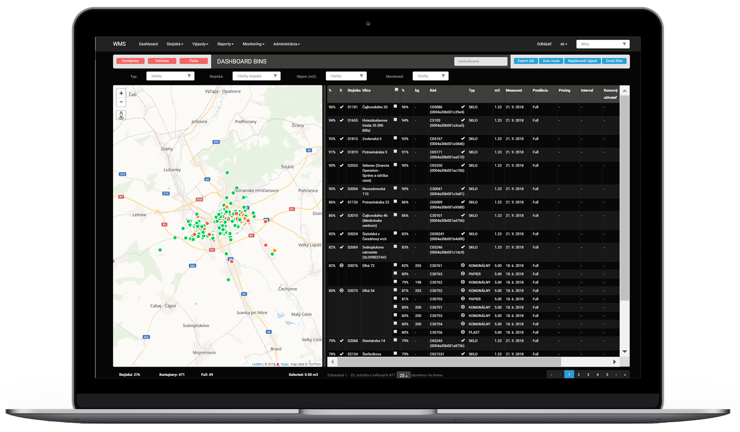Click the target status icon for S3075
740x432 pixels.
coord(341,291)
